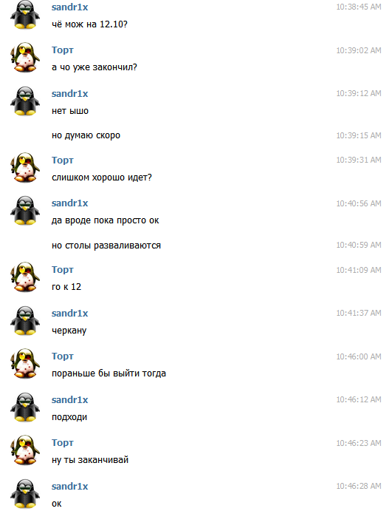This screenshot has height=514, width=392.
Task: Open sandr1x name above final "ок" message
Action: coord(69,487)
